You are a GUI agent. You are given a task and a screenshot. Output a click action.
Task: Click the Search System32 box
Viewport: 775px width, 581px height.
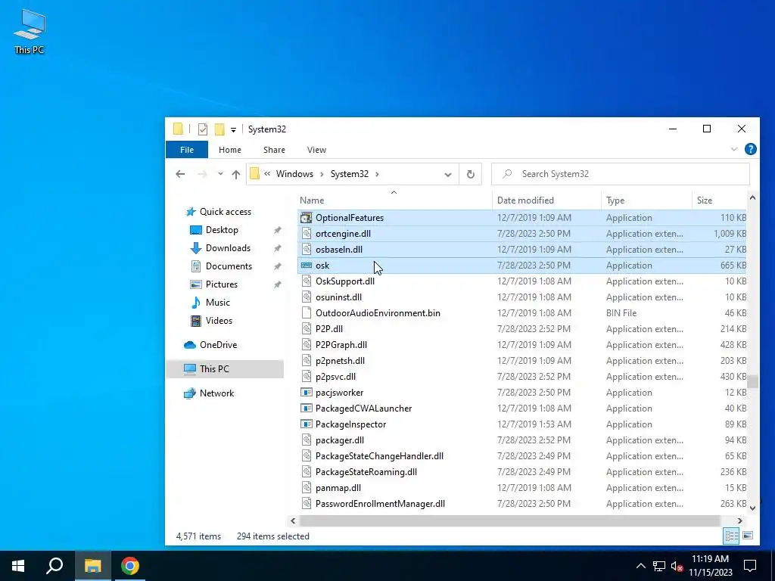click(x=621, y=174)
